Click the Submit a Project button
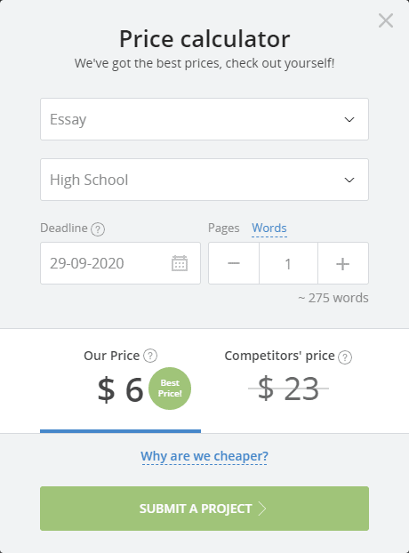The image size is (409, 553). pyautogui.click(x=204, y=509)
